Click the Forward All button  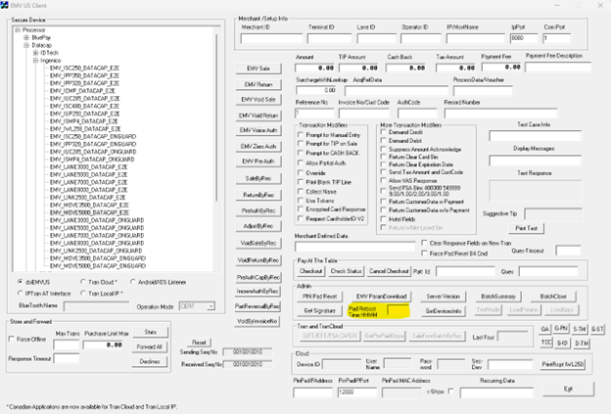click(151, 346)
